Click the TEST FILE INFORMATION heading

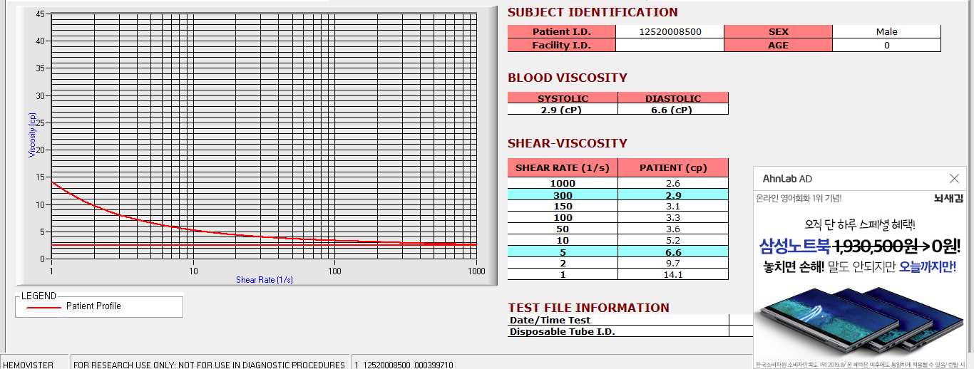tap(589, 308)
